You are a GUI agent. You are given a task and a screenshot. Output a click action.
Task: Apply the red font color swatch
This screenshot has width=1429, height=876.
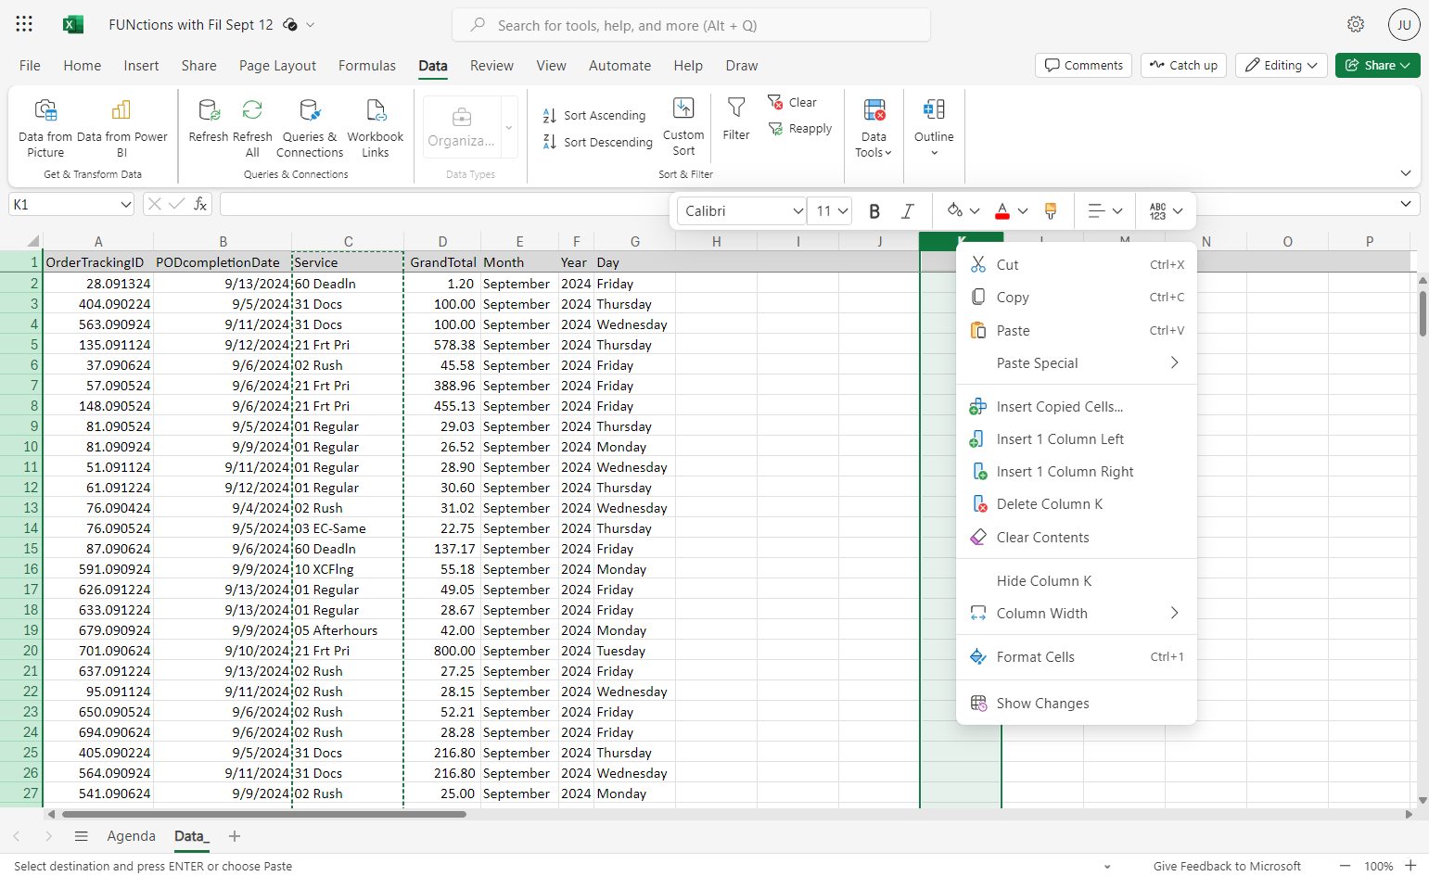point(1002,211)
